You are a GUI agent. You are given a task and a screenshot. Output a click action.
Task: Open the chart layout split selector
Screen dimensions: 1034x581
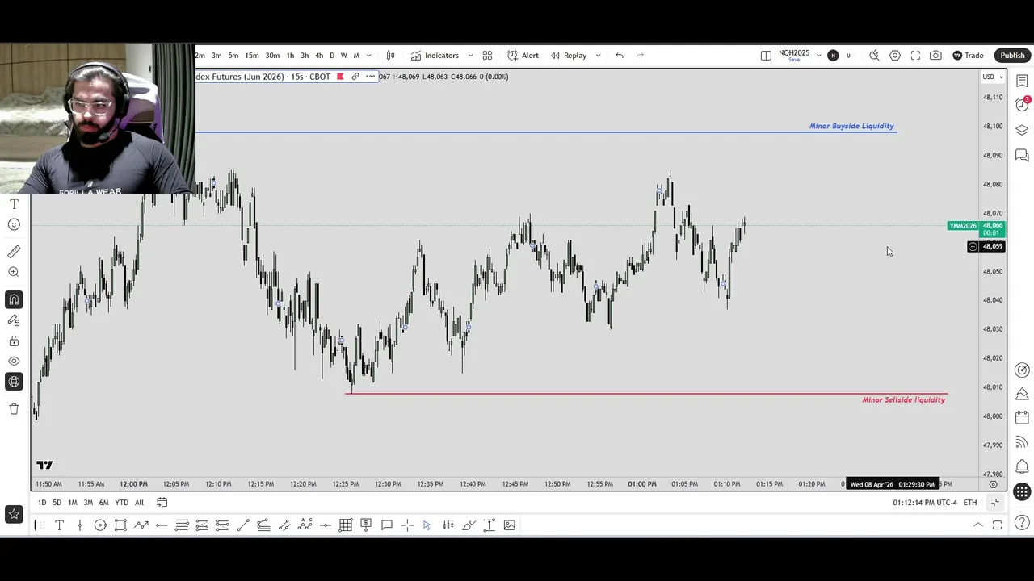766,56
